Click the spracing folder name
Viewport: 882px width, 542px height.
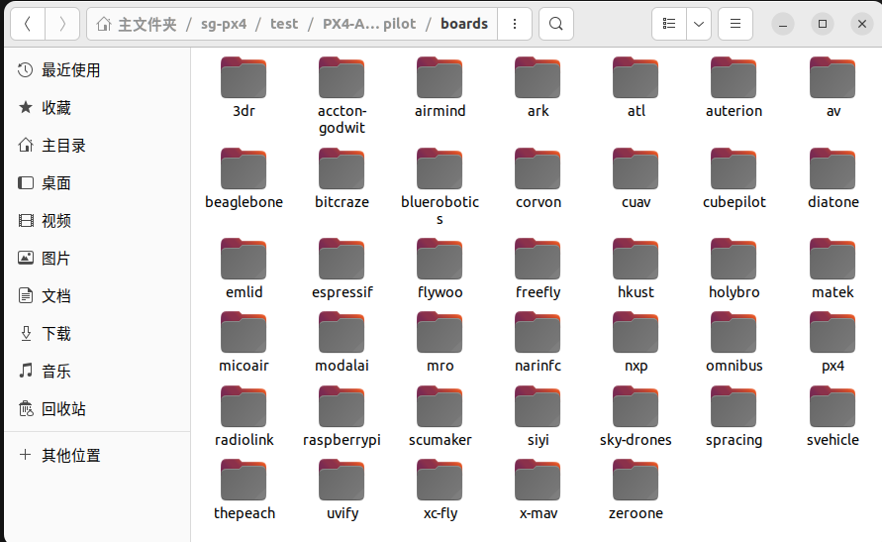tap(735, 440)
